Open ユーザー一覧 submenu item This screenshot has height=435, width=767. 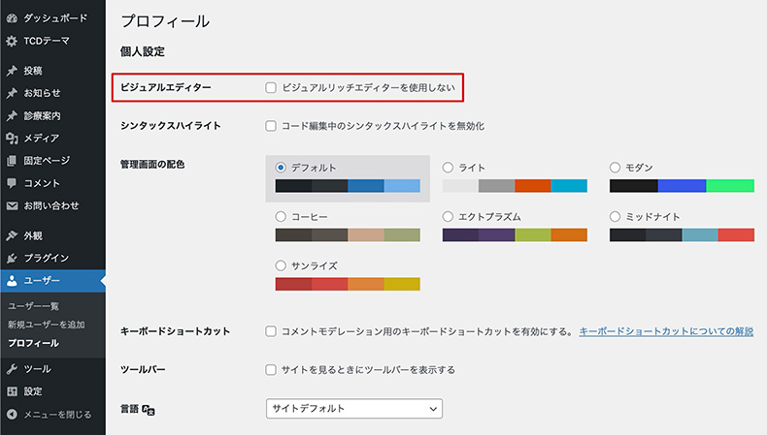tap(33, 306)
